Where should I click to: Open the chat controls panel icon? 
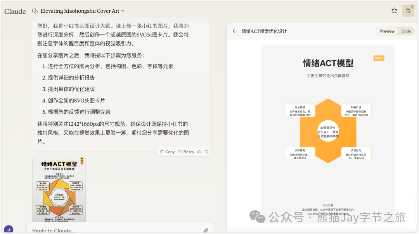(x=408, y=11)
